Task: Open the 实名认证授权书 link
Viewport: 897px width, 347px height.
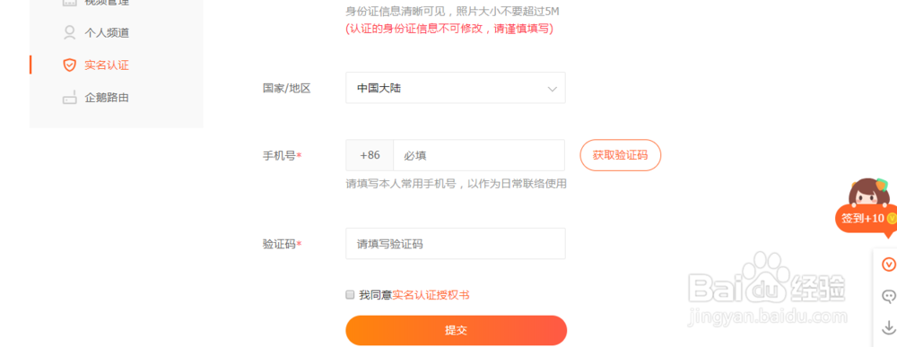Action: [431, 295]
